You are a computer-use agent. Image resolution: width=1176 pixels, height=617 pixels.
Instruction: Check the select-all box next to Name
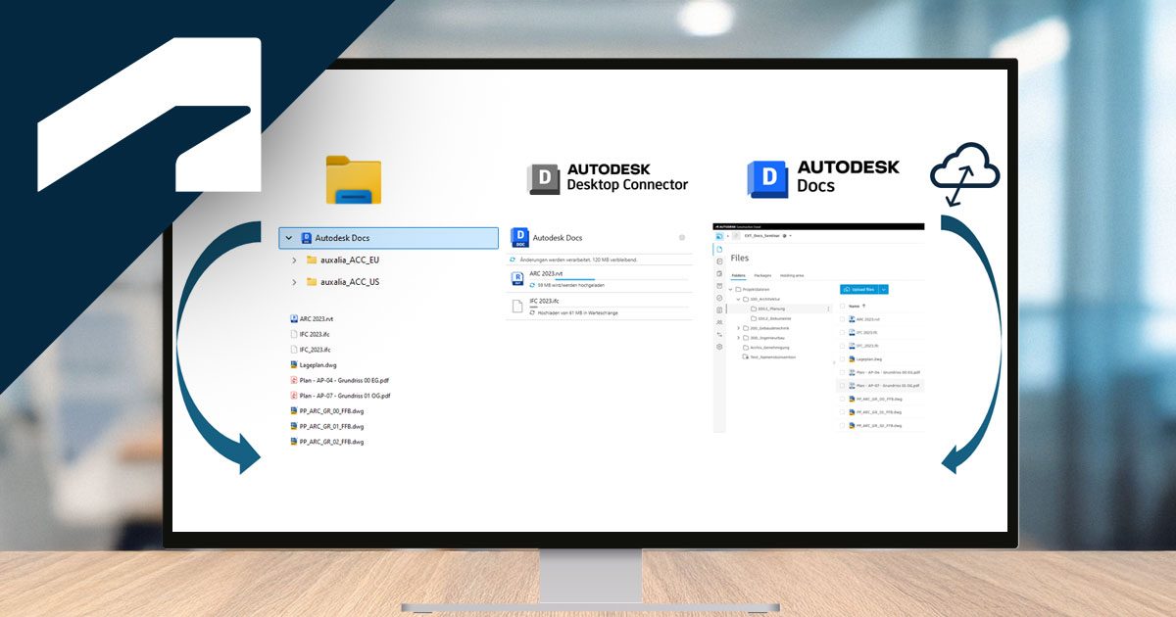pyautogui.click(x=842, y=306)
